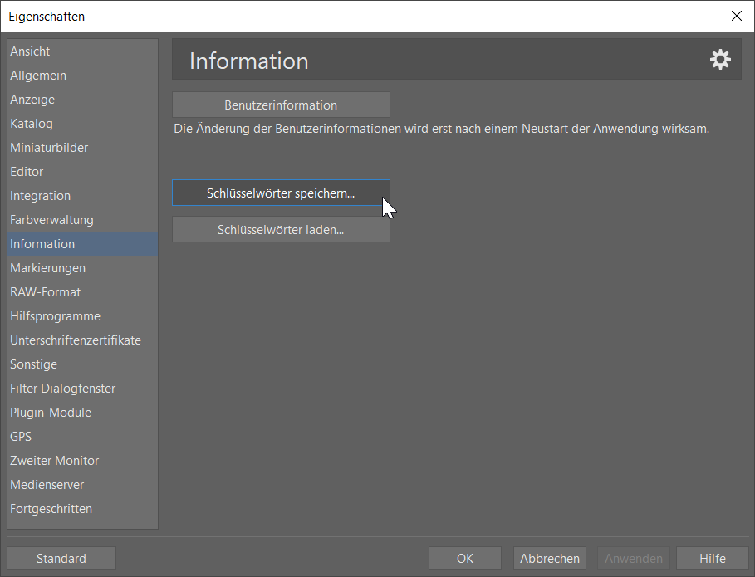Select Ansicht in the category list
This screenshot has height=577, width=755.
tap(31, 51)
